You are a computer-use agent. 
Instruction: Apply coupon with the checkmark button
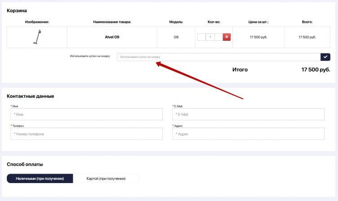pos(326,57)
